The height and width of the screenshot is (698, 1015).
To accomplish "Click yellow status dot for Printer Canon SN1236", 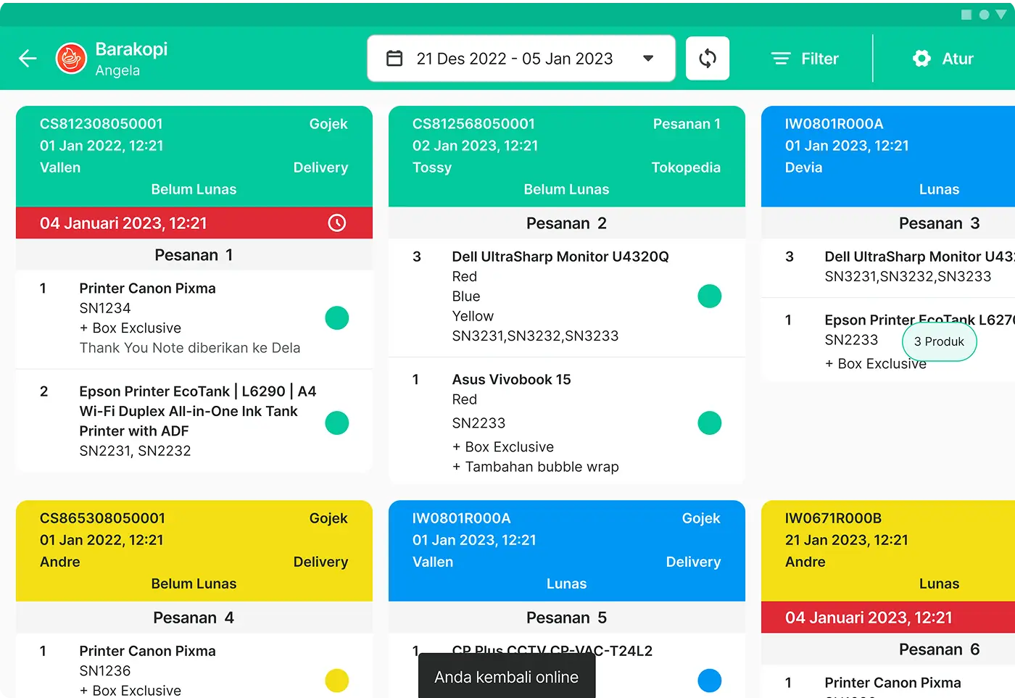I will [x=336, y=681].
